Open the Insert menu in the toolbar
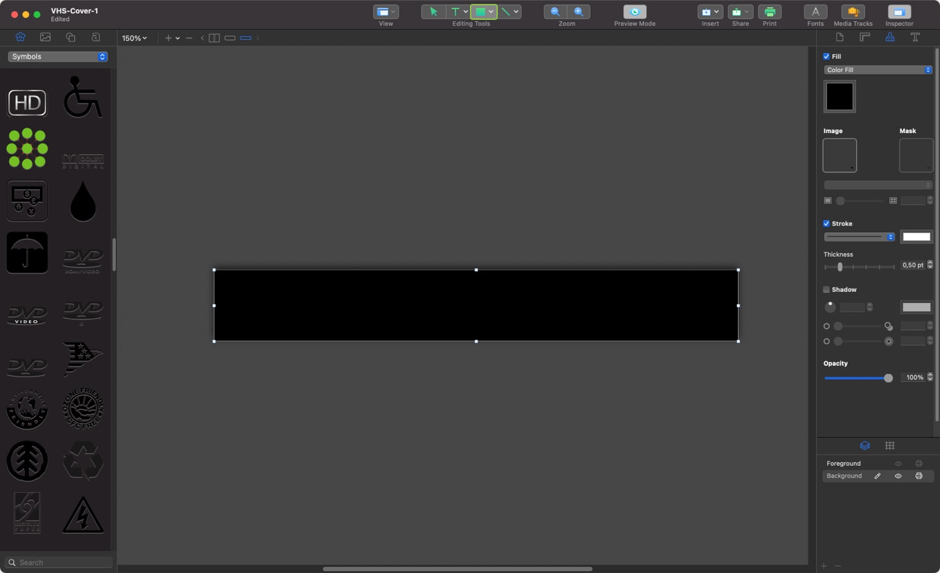This screenshot has height=573, width=940. click(710, 11)
